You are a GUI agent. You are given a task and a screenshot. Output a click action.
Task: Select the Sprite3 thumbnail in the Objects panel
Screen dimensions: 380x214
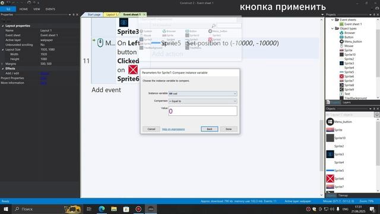tap(330, 155)
